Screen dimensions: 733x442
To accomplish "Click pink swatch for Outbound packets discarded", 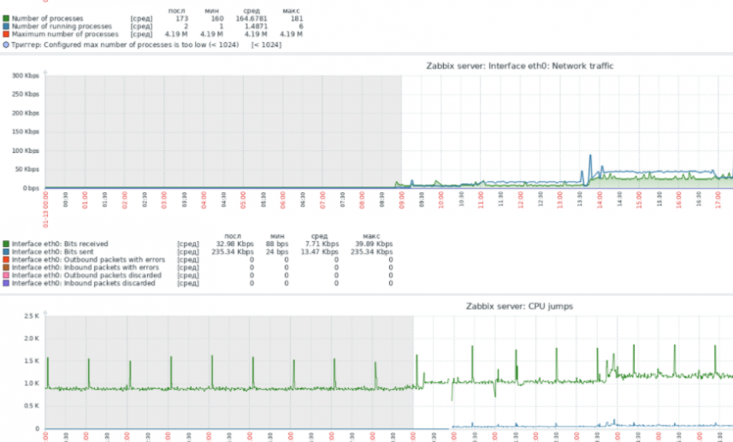I will [6, 275].
